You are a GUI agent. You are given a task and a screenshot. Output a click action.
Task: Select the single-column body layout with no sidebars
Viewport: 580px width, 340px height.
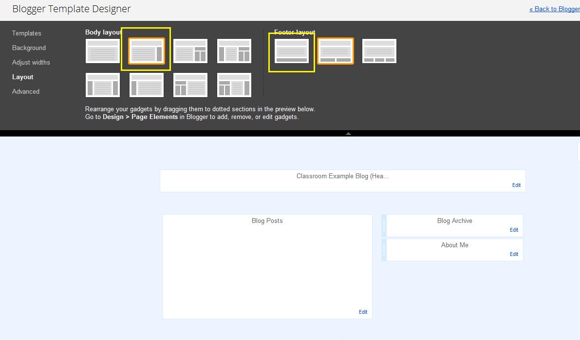pos(103,51)
